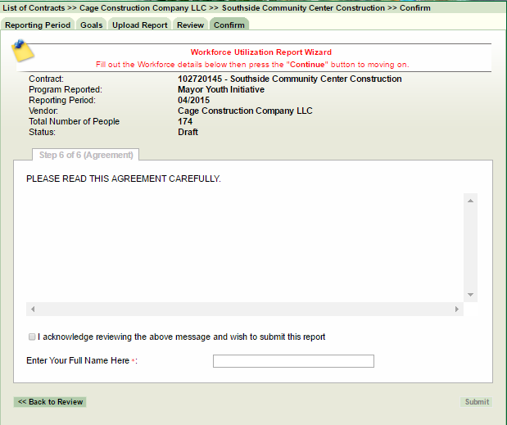This screenshot has height=425, width=507.
Task: Select the Confirm tab
Action: click(x=229, y=25)
